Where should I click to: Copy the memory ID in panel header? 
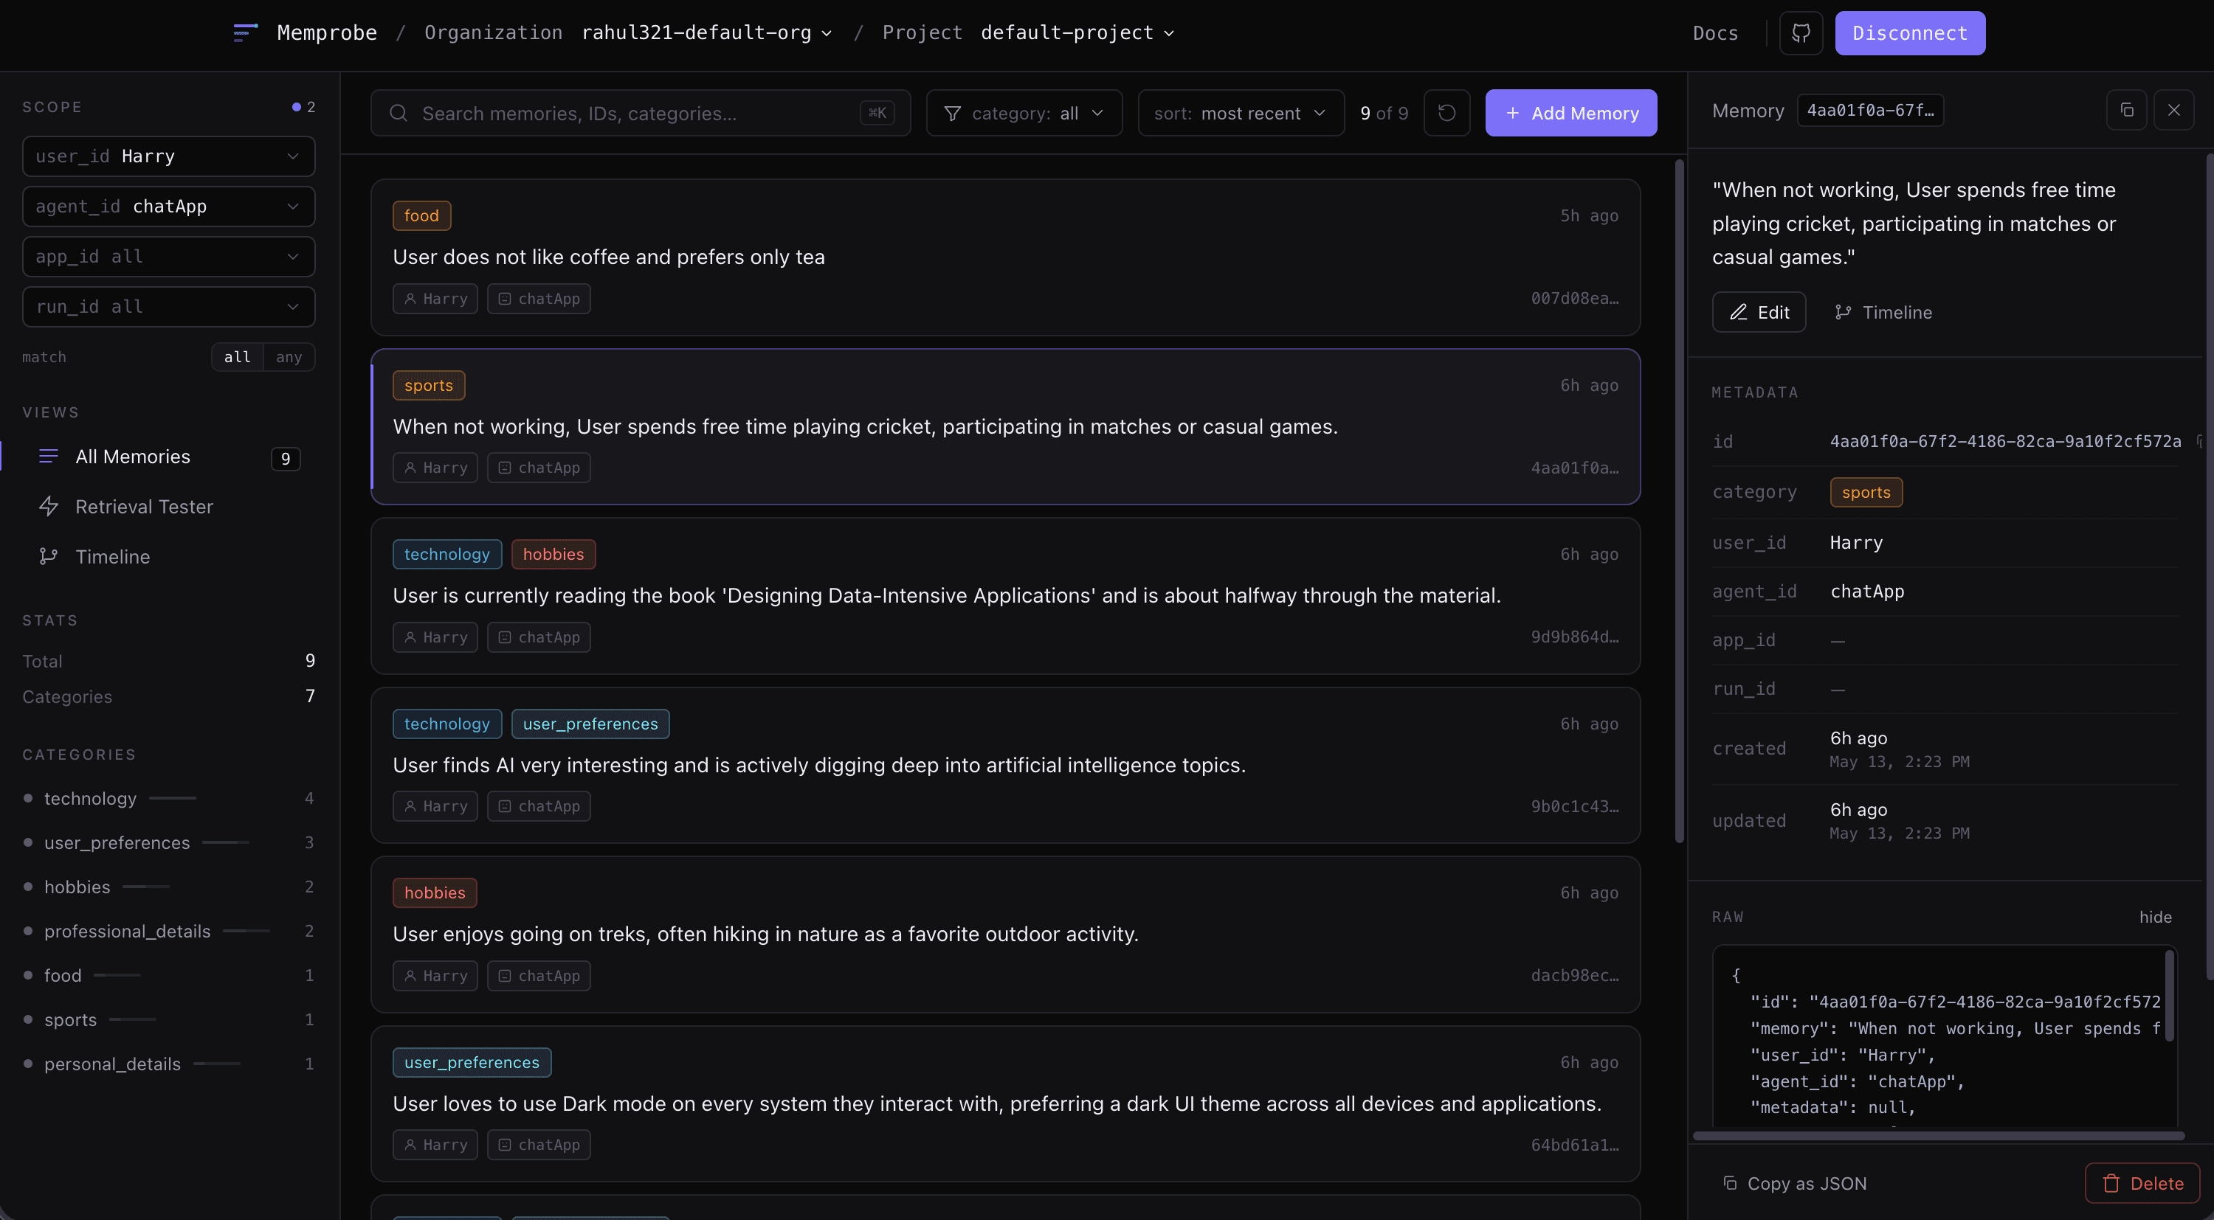click(x=2126, y=110)
